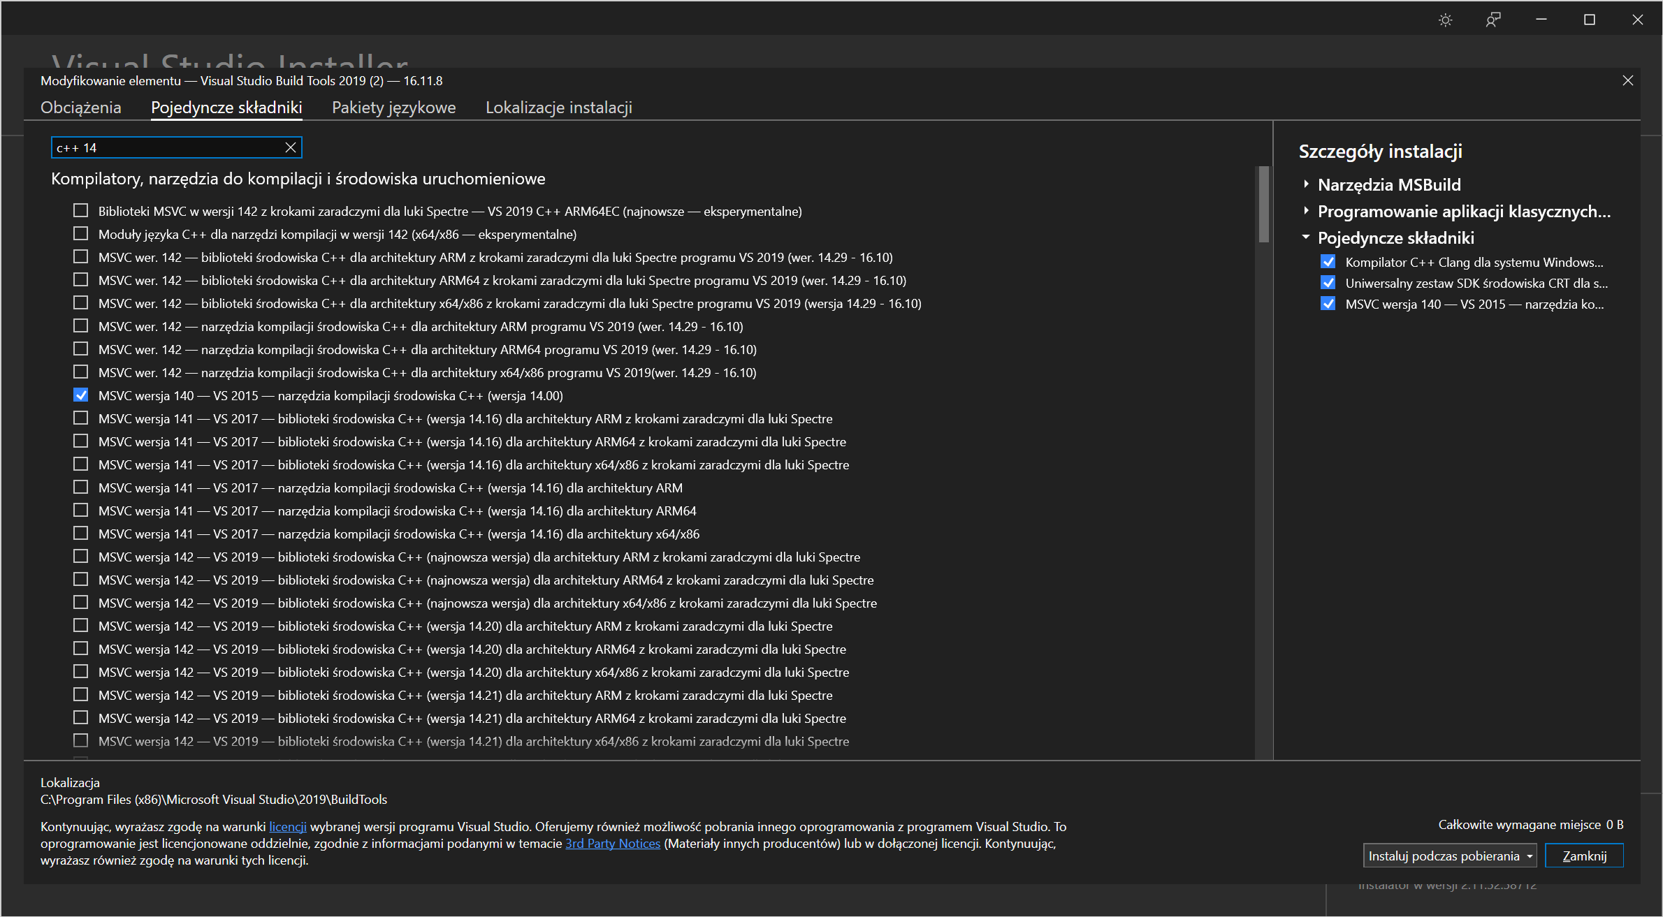Check Biblioteki MSVC w wersji 142 ARM64EC component
Screen dimensions: 1663x917
[81, 210]
